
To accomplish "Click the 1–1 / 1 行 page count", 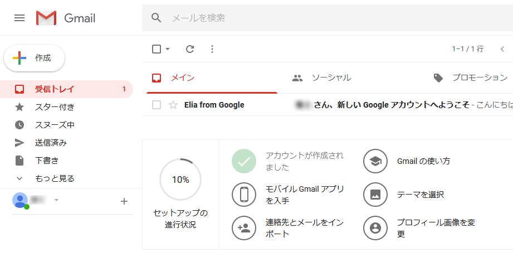I will [x=467, y=49].
